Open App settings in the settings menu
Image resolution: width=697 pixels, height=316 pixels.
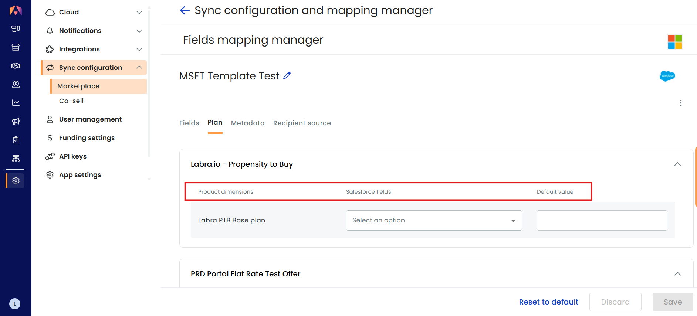(80, 175)
